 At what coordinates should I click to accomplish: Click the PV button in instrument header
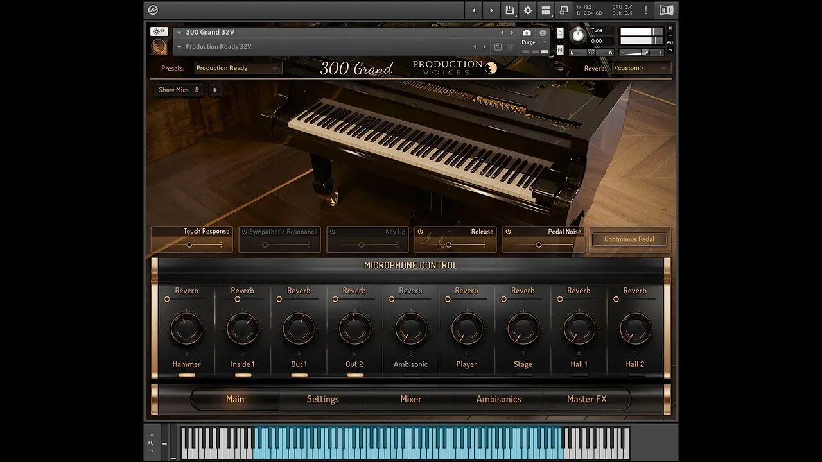point(670,49)
